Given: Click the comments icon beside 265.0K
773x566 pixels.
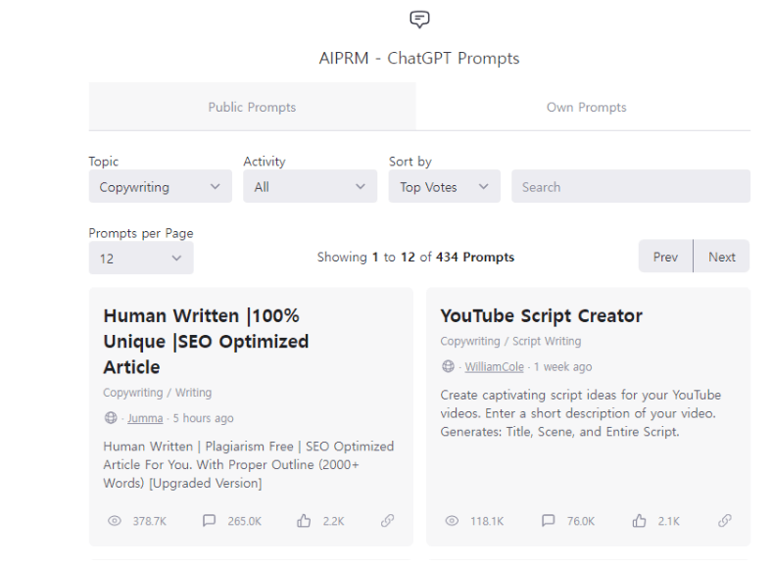Looking at the screenshot, I should coord(209,520).
